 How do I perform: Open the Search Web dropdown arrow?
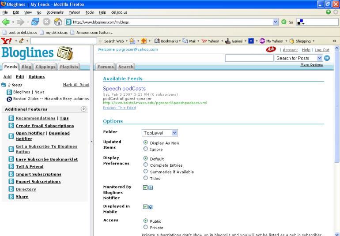pyautogui.click(x=126, y=41)
